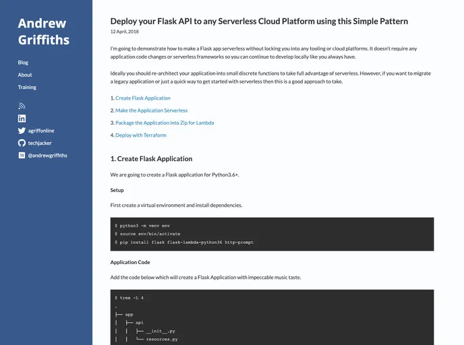The image size is (464, 345).
Task: Click the Medium logo icon
Action: (22, 156)
